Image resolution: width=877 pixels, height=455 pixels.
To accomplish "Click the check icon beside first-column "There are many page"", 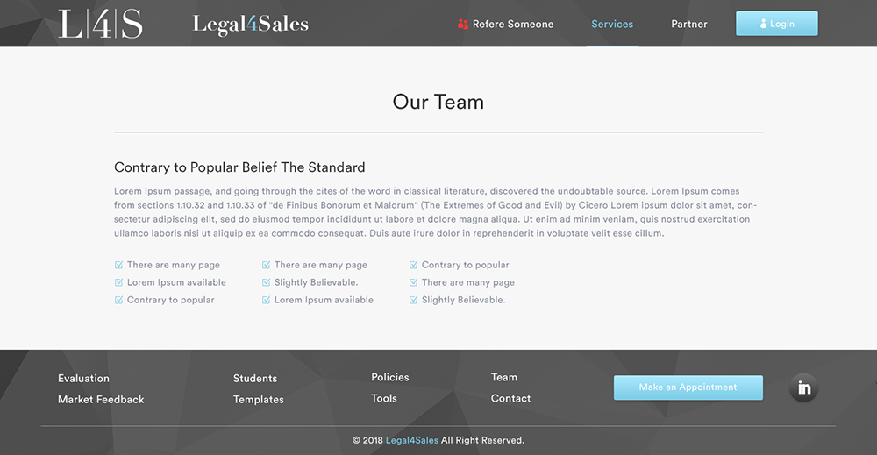I will click(119, 265).
